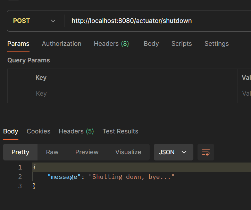
Task: Open the request Body tab
Action: click(151, 44)
